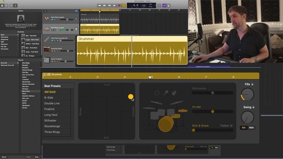Image resolution: width=283 pixels, height=159 pixels.
Task: Toggle the yellow Cycle button
Action: [x=124, y=5]
